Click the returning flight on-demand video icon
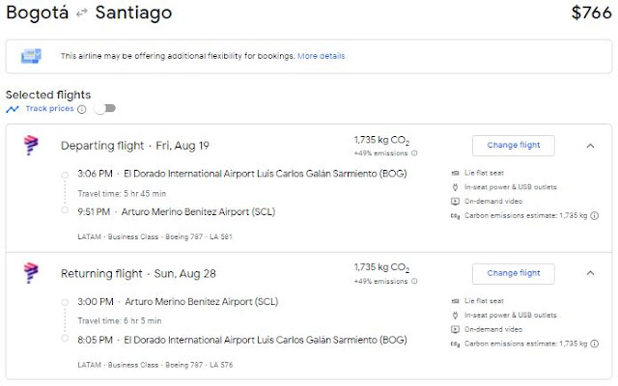618x386 pixels. [455, 329]
